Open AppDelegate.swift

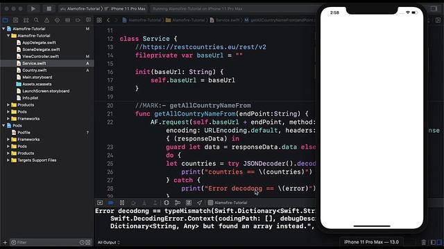coord(39,43)
